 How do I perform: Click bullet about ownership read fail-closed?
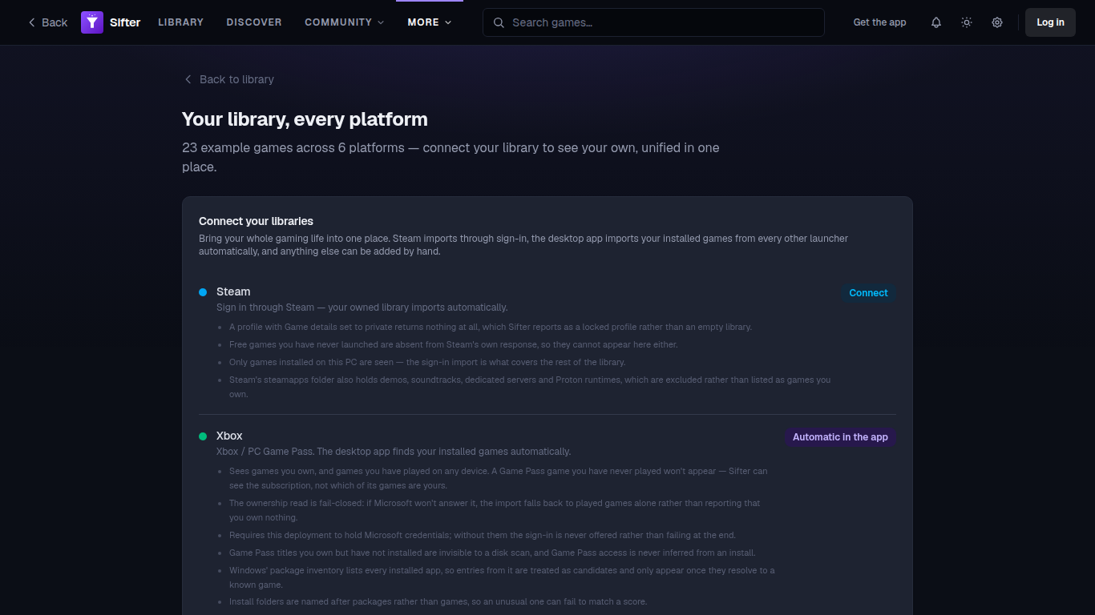(495, 510)
